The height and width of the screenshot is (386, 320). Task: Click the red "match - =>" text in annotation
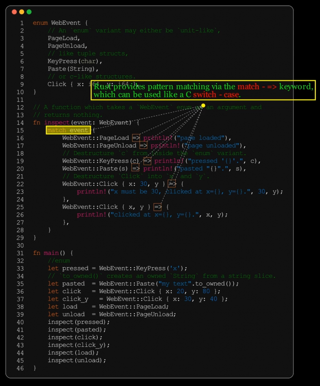[x=257, y=87]
